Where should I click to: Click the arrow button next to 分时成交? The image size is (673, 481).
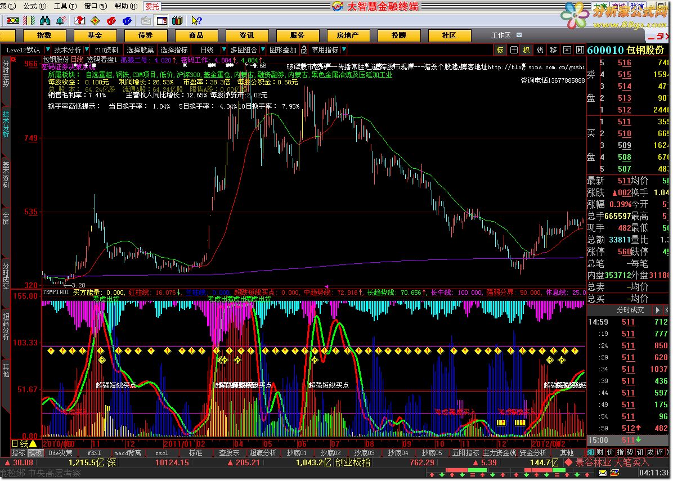[657, 310]
